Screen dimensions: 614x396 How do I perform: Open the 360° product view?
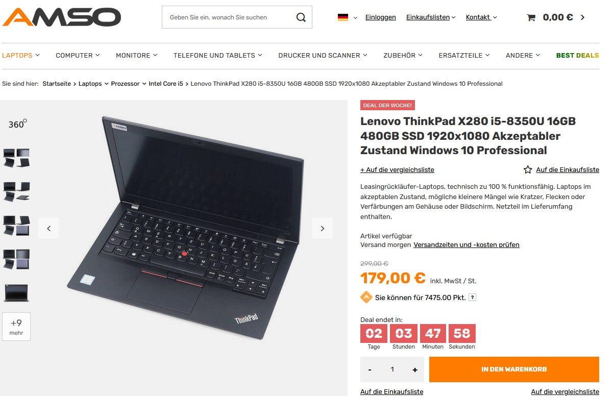[x=17, y=124]
